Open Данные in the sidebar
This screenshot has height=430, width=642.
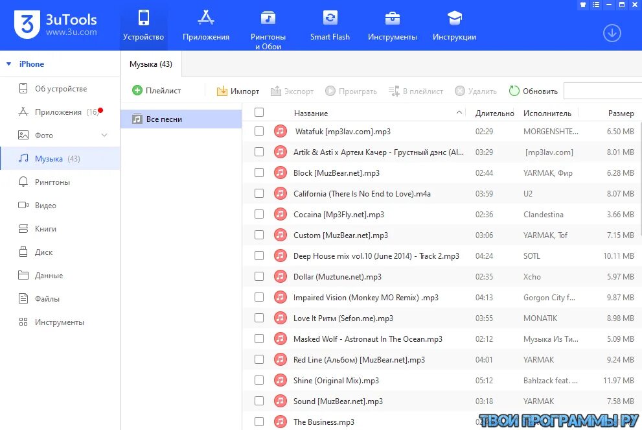[60, 276]
